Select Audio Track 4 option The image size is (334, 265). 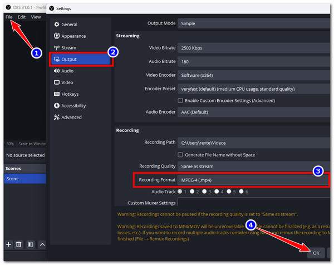point(217,192)
